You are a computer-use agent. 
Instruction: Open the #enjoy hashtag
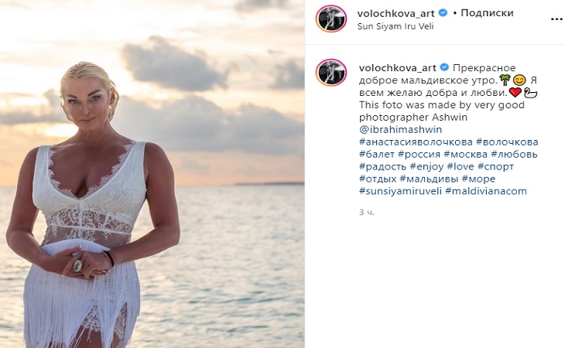point(428,166)
